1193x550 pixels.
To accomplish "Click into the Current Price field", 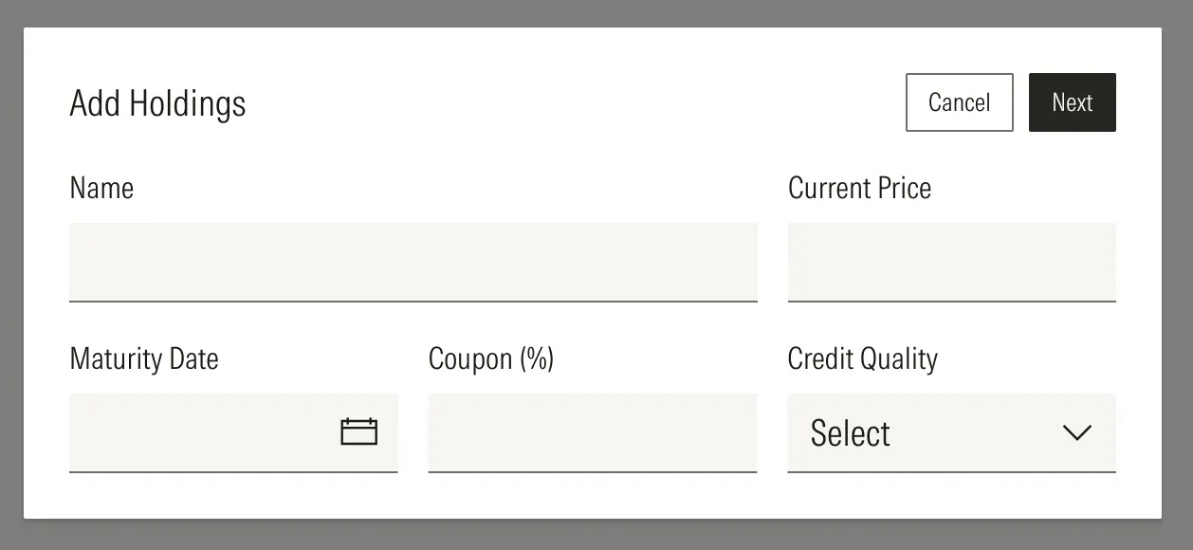I will coord(951,262).
